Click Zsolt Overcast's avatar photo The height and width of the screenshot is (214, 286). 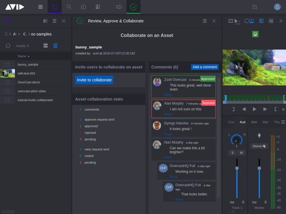point(157,82)
